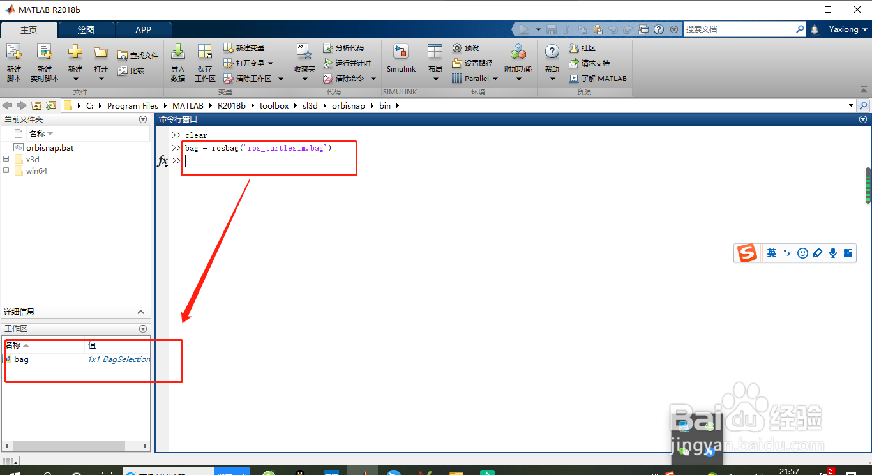Screen dimensions: 872x475
Task: Open the 工作区 panel actions menu
Action: coord(143,329)
